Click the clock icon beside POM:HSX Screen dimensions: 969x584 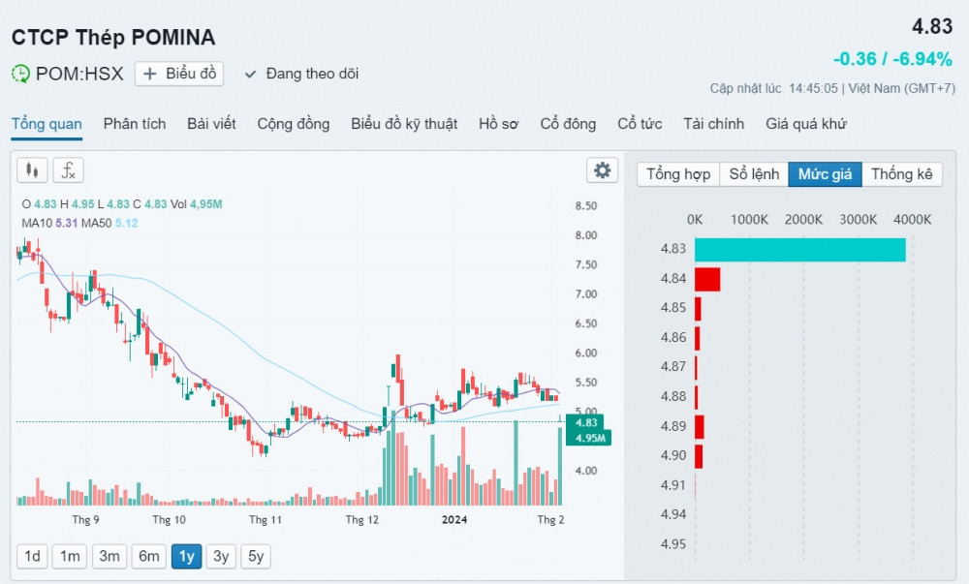20,74
